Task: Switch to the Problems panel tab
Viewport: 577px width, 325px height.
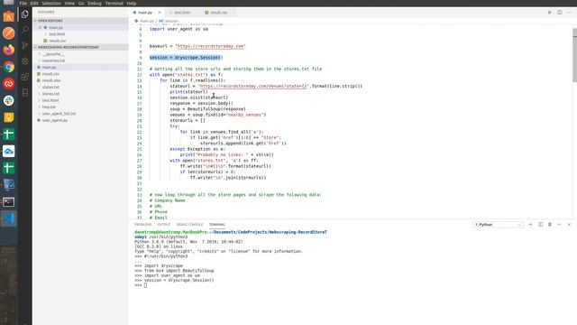Action: 142,225
